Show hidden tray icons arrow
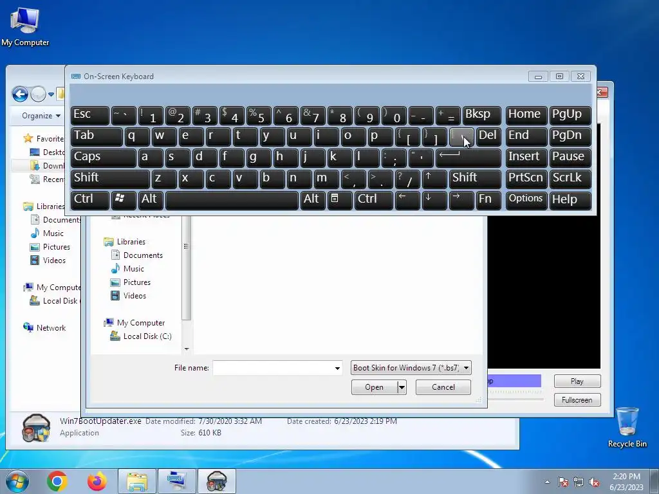This screenshot has width=659, height=494. [x=547, y=482]
